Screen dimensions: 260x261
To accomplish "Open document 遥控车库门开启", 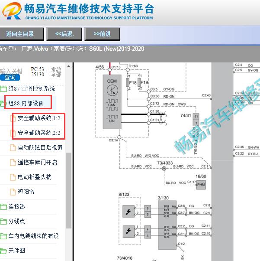I will [37, 162].
